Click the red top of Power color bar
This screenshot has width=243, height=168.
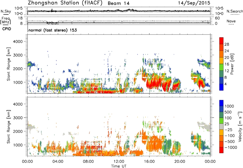click(x=221, y=40)
